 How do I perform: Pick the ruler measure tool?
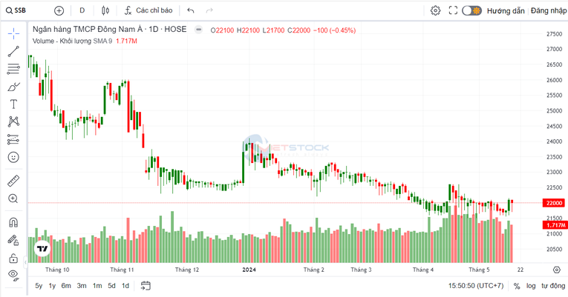pyautogui.click(x=13, y=181)
